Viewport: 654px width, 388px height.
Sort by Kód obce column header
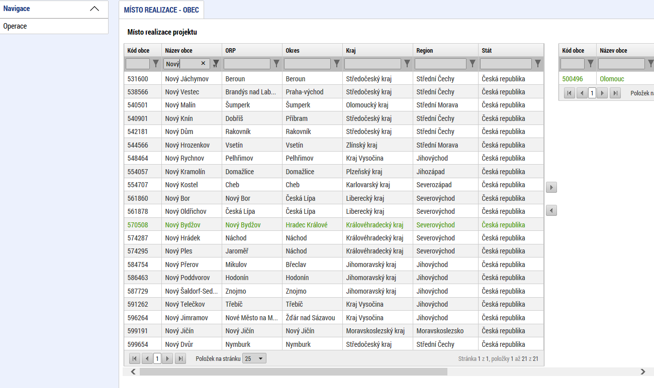tap(143, 50)
